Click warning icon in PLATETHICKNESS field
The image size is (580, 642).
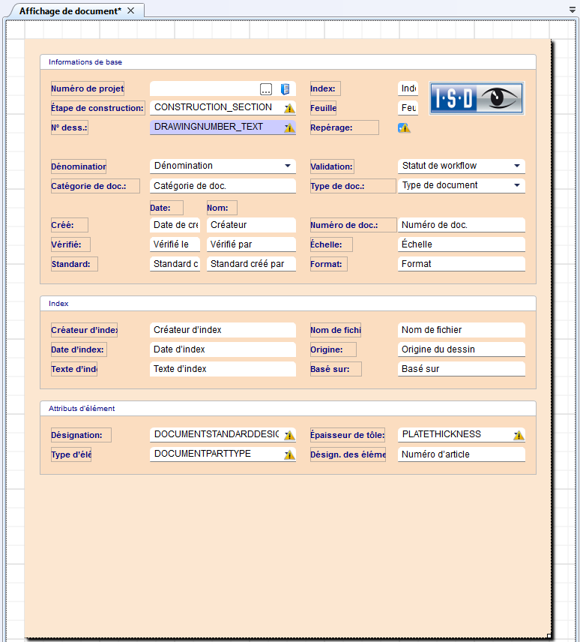pyautogui.click(x=519, y=435)
